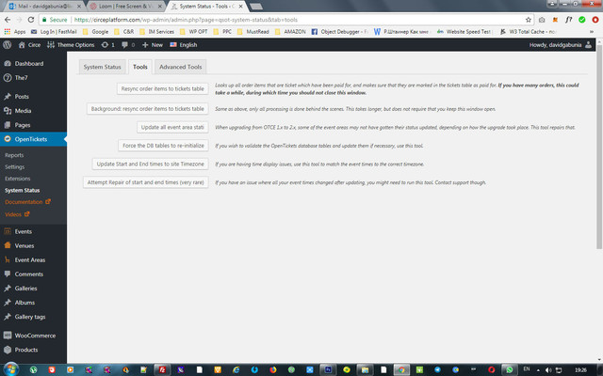This screenshot has height=376, width=603.
Task: Open the OpenTickets sidebar menu
Action: pos(34,139)
